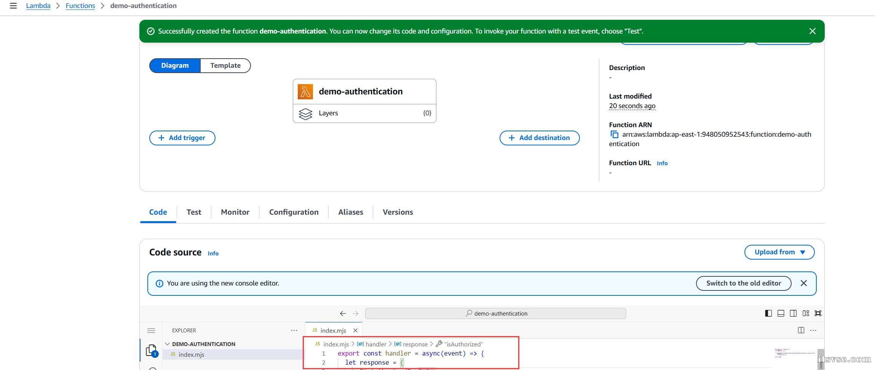The width and height of the screenshot is (875, 370).
Task: Switch to Template view
Action: click(225, 65)
